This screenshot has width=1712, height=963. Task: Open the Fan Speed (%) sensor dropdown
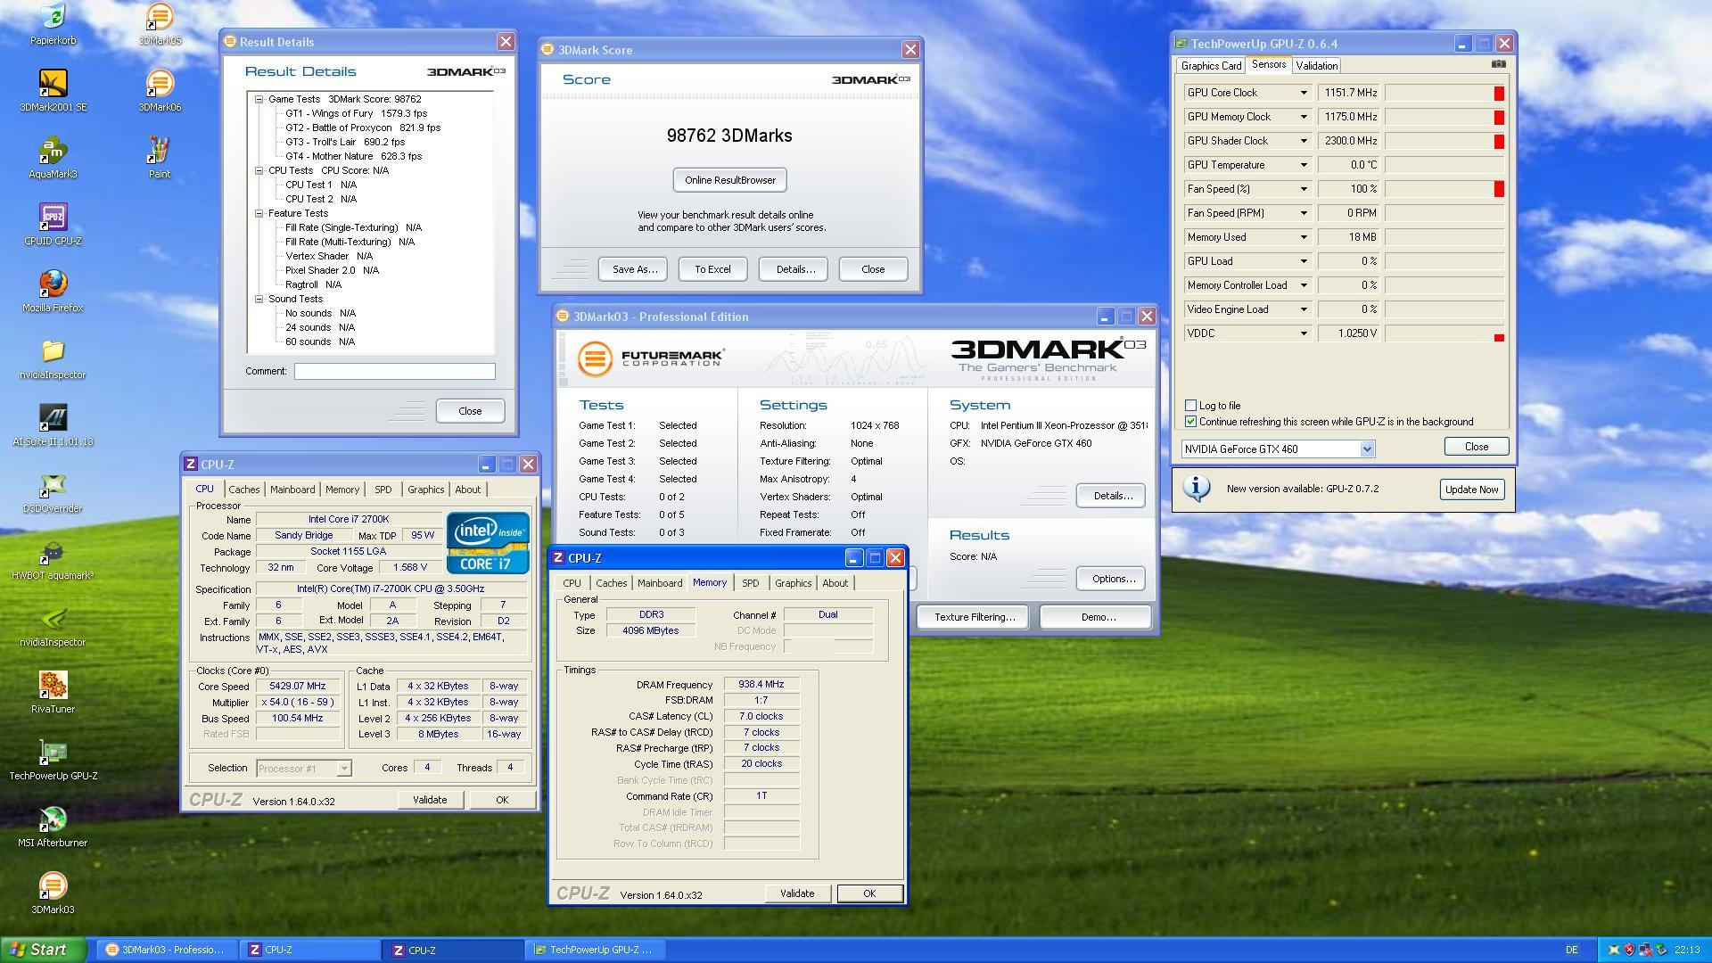point(1303,189)
